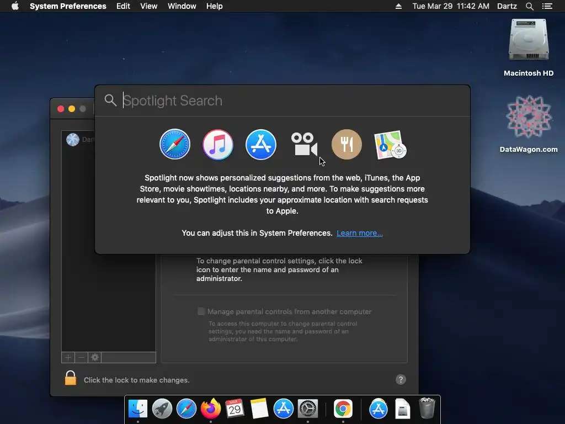Open the Help menu
The image size is (565, 424).
[x=214, y=6]
